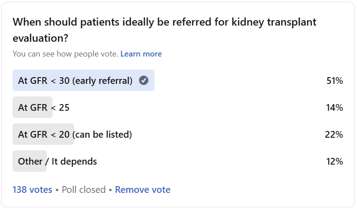Click "Remove vote" to retract your vote
The height and width of the screenshot is (209, 357).
pyautogui.click(x=143, y=189)
